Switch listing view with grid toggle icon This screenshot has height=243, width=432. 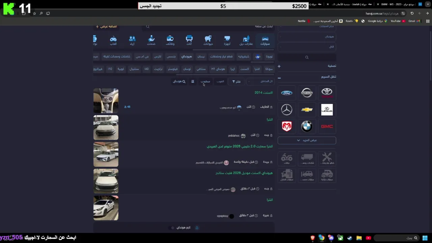click(193, 81)
